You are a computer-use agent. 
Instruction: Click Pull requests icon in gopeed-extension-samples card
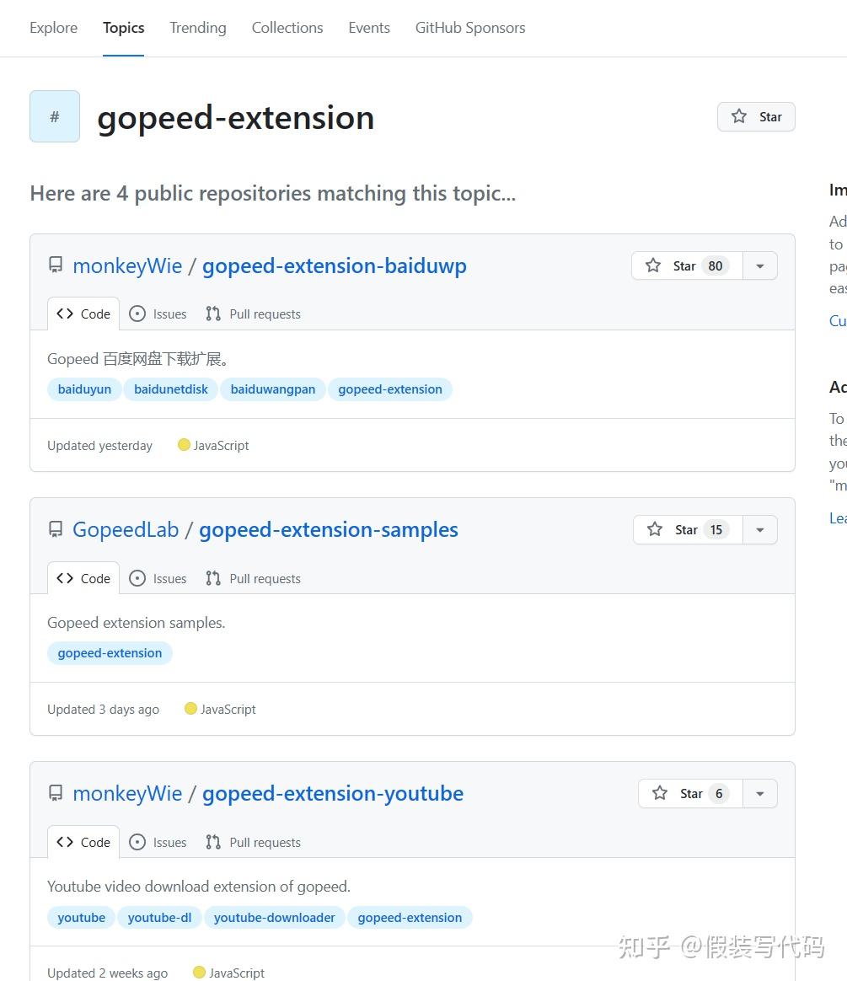[213, 578]
